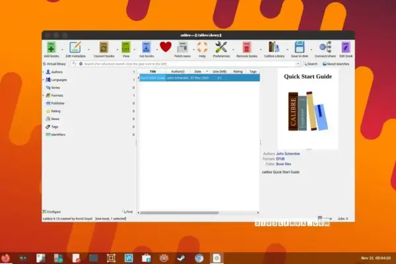396x264 pixels.
Task: Expand the Authors tree category
Action: 43,72
